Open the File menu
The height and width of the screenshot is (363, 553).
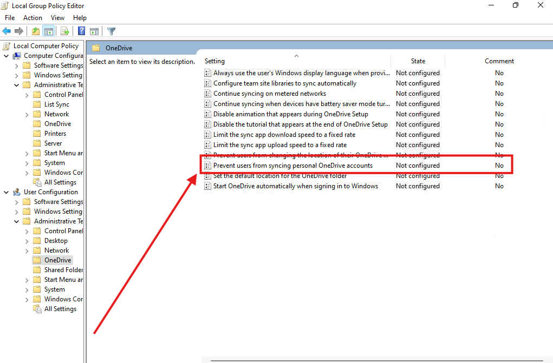[x=10, y=18]
